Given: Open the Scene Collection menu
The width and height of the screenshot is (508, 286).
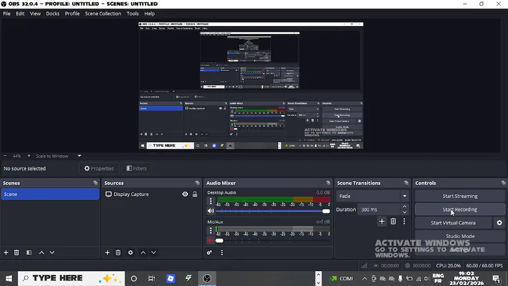Looking at the screenshot, I should point(103,14).
